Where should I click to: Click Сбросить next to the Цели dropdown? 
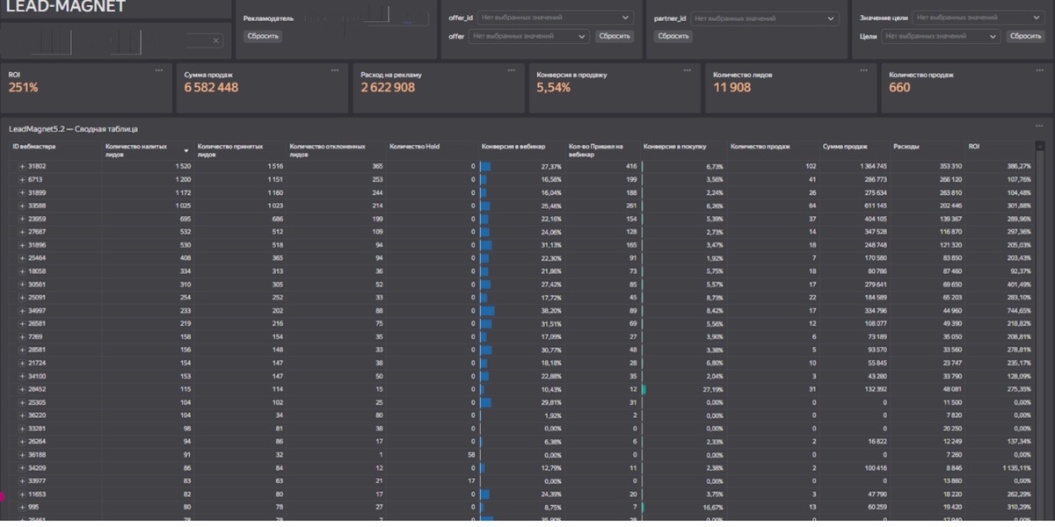pos(1025,36)
